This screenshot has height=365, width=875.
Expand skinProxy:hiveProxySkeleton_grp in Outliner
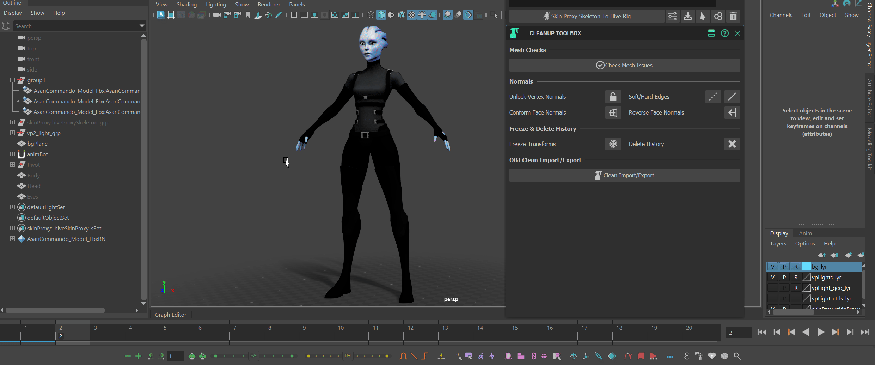12,122
